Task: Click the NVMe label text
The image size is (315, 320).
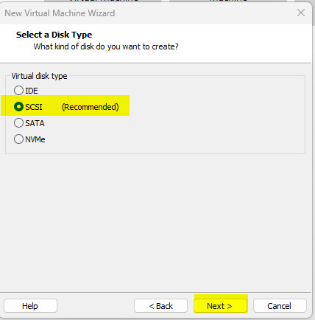Action: click(x=35, y=139)
